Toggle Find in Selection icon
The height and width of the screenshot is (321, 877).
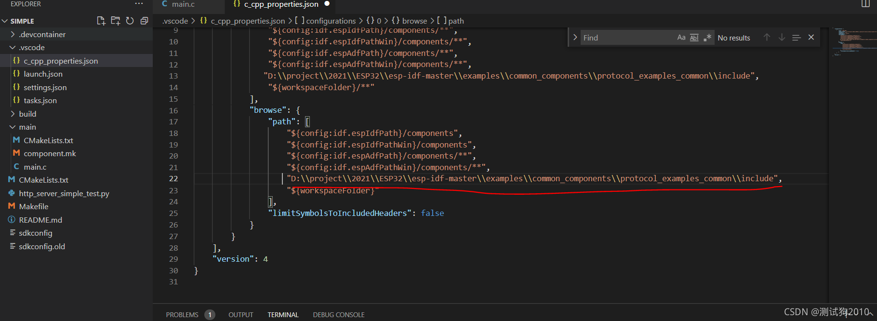point(796,38)
